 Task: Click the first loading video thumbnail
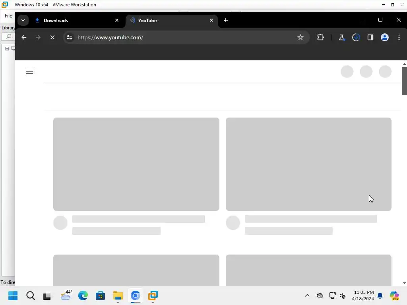pyautogui.click(x=136, y=164)
